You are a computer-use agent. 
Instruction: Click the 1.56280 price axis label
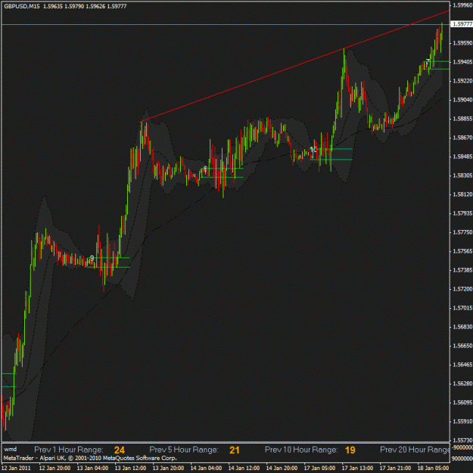click(462, 384)
